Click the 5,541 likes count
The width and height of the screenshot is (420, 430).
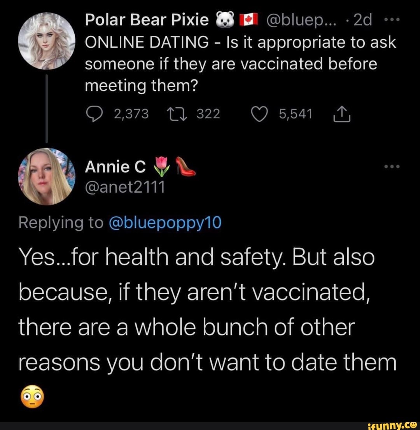pos(296,114)
